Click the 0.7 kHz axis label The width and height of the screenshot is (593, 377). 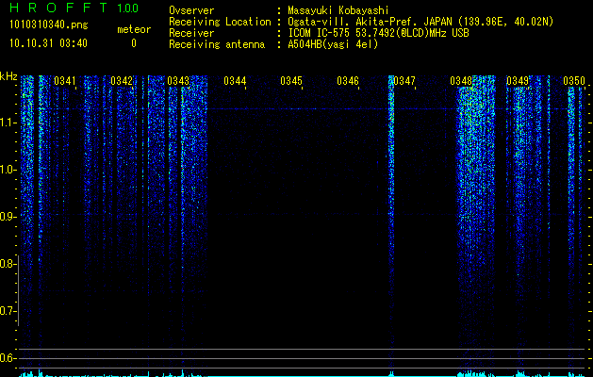click(x=8, y=311)
